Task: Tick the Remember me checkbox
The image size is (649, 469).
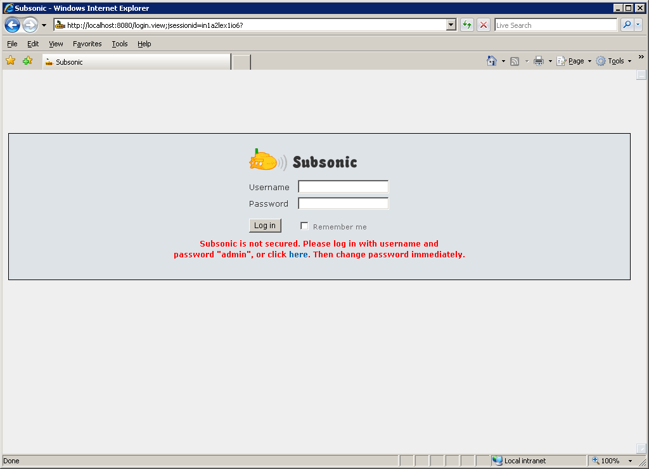Action: [x=304, y=226]
